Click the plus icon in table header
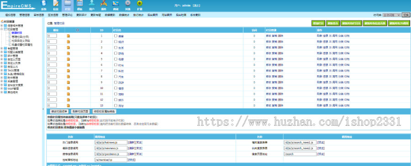This screenshot has height=166, width=411. tap(78, 30)
